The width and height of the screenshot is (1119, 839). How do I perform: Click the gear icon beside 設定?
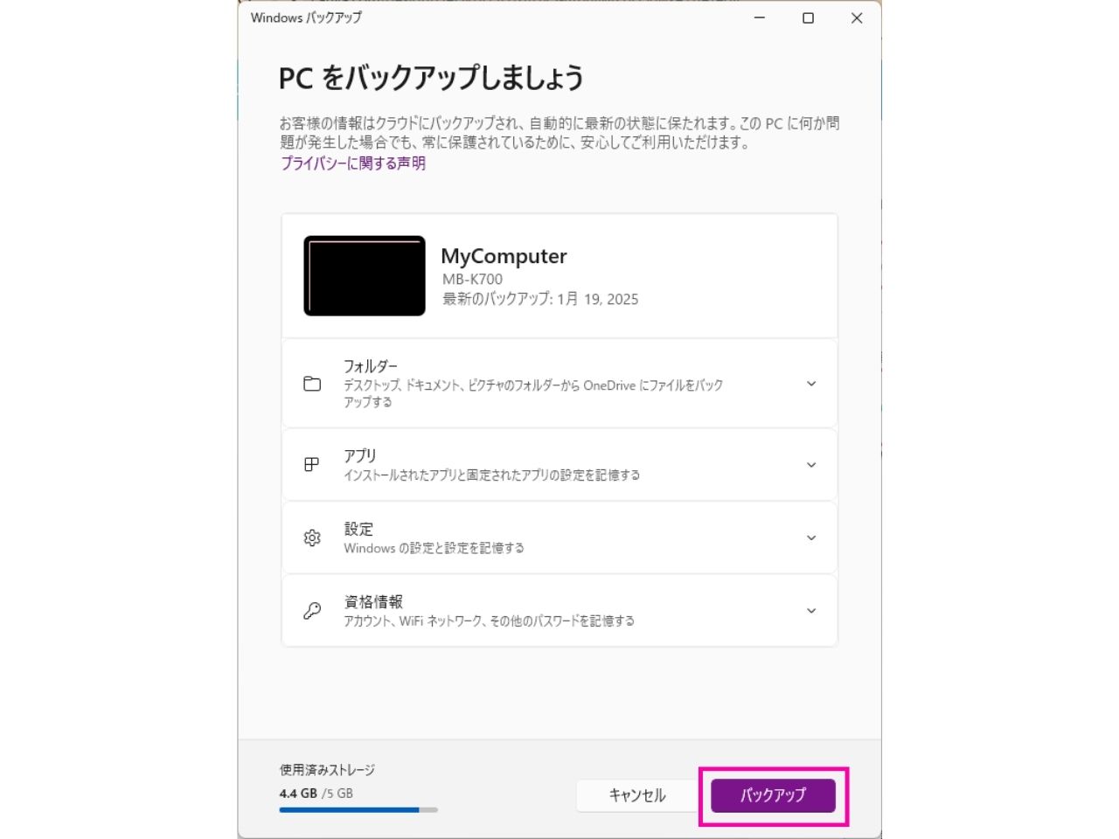tap(312, 537)
